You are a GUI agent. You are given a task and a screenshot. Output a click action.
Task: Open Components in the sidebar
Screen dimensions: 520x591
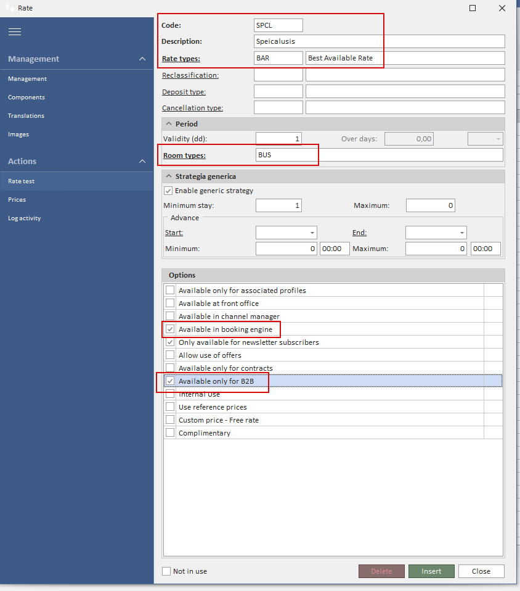point(26,97)
